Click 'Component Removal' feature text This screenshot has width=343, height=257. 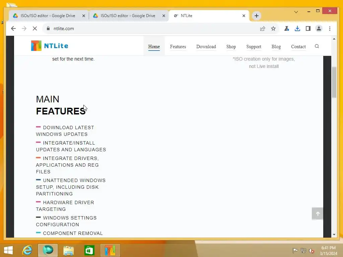pyautogui.click(x=69, y=233)
